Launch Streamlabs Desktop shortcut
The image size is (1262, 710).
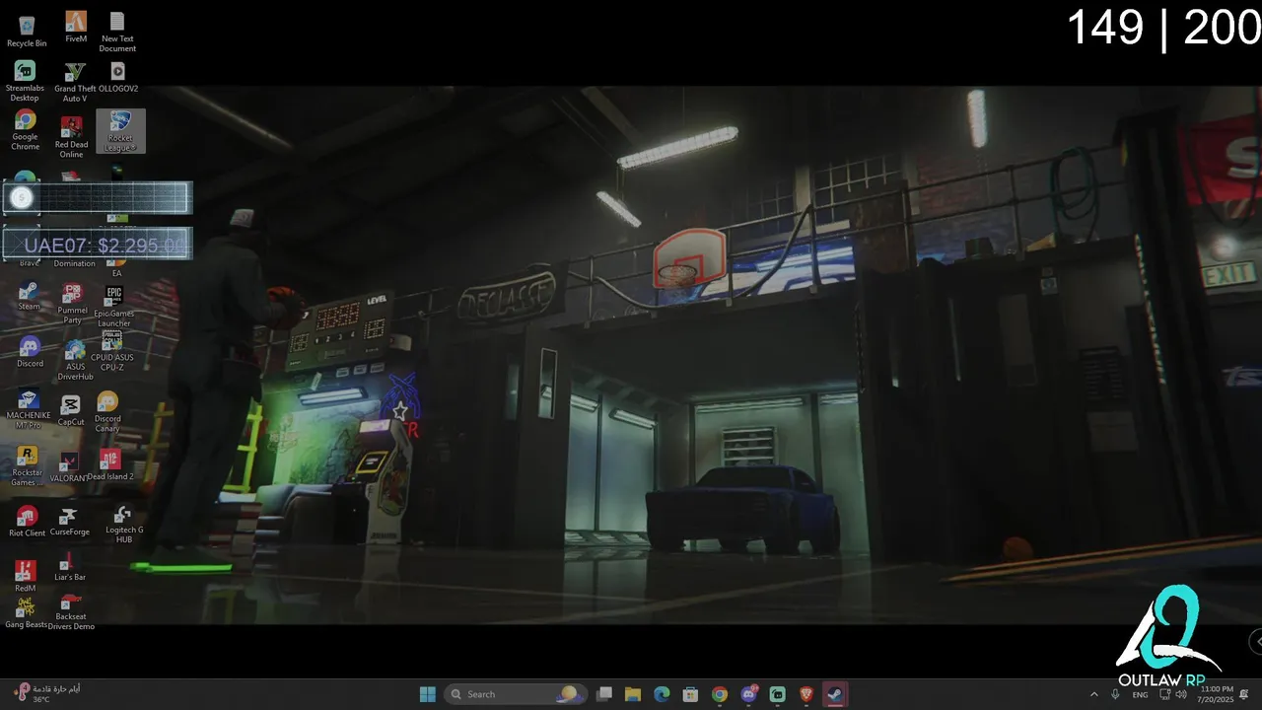tap(25, 81)
